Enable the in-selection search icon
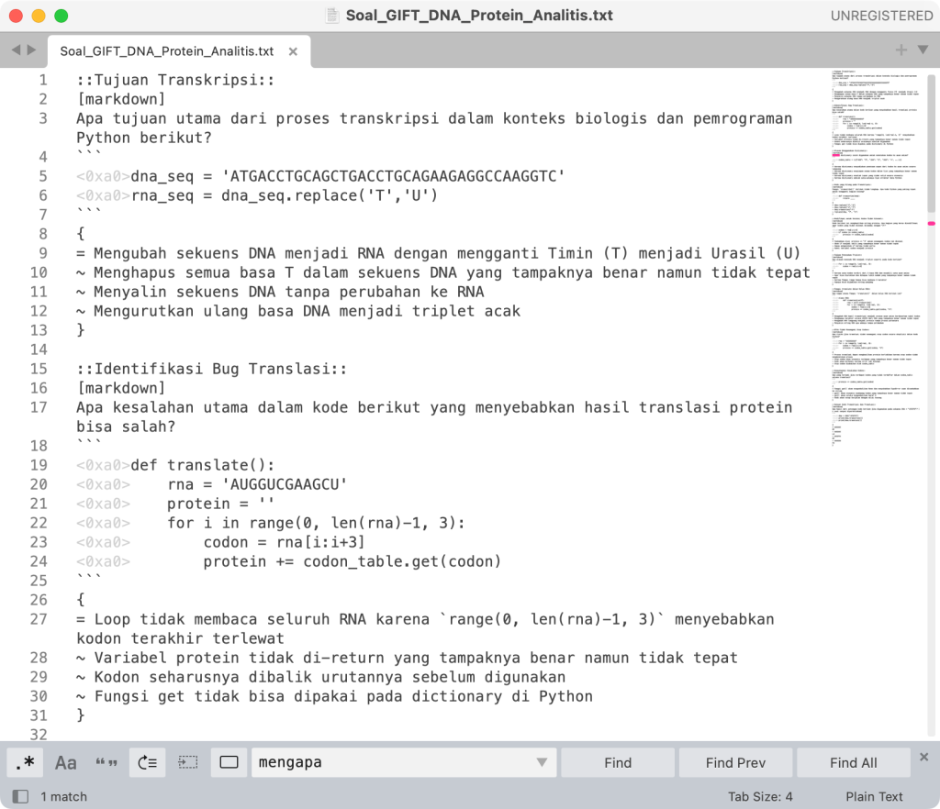 (188, 762)
